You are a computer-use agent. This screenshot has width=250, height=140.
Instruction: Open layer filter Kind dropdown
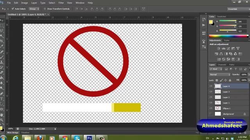point(216,69)
